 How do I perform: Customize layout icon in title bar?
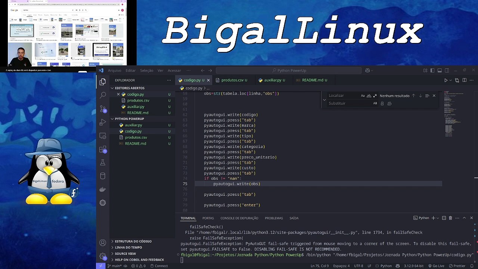click(x=425, y=70)
